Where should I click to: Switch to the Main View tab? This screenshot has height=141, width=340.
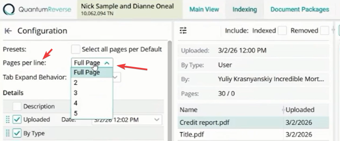[204, 10]
